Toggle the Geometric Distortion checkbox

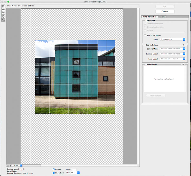click(145, 24)
